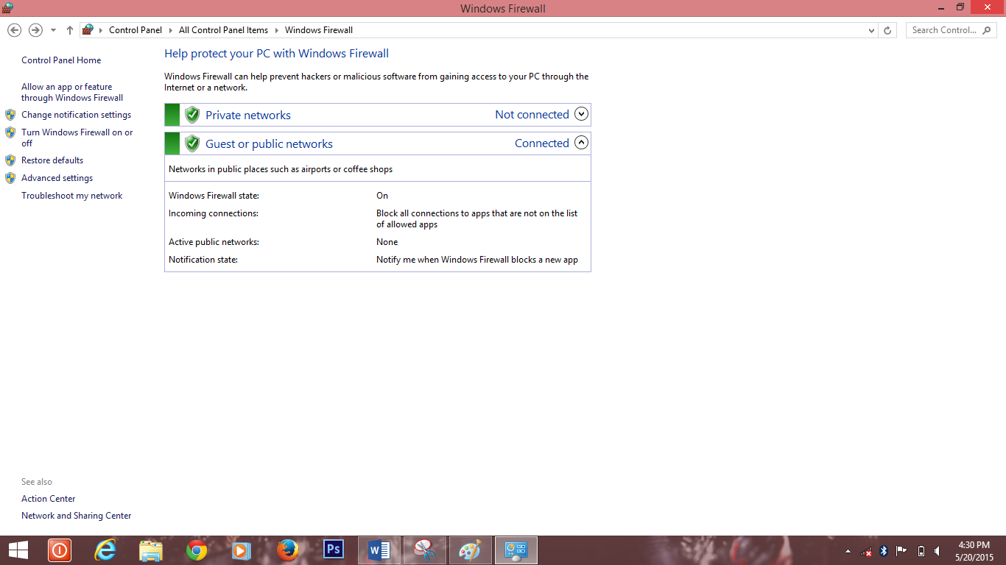The image size is (1006, 565).
Task: Show hidden system tray icons
Action: pos(847,551)
